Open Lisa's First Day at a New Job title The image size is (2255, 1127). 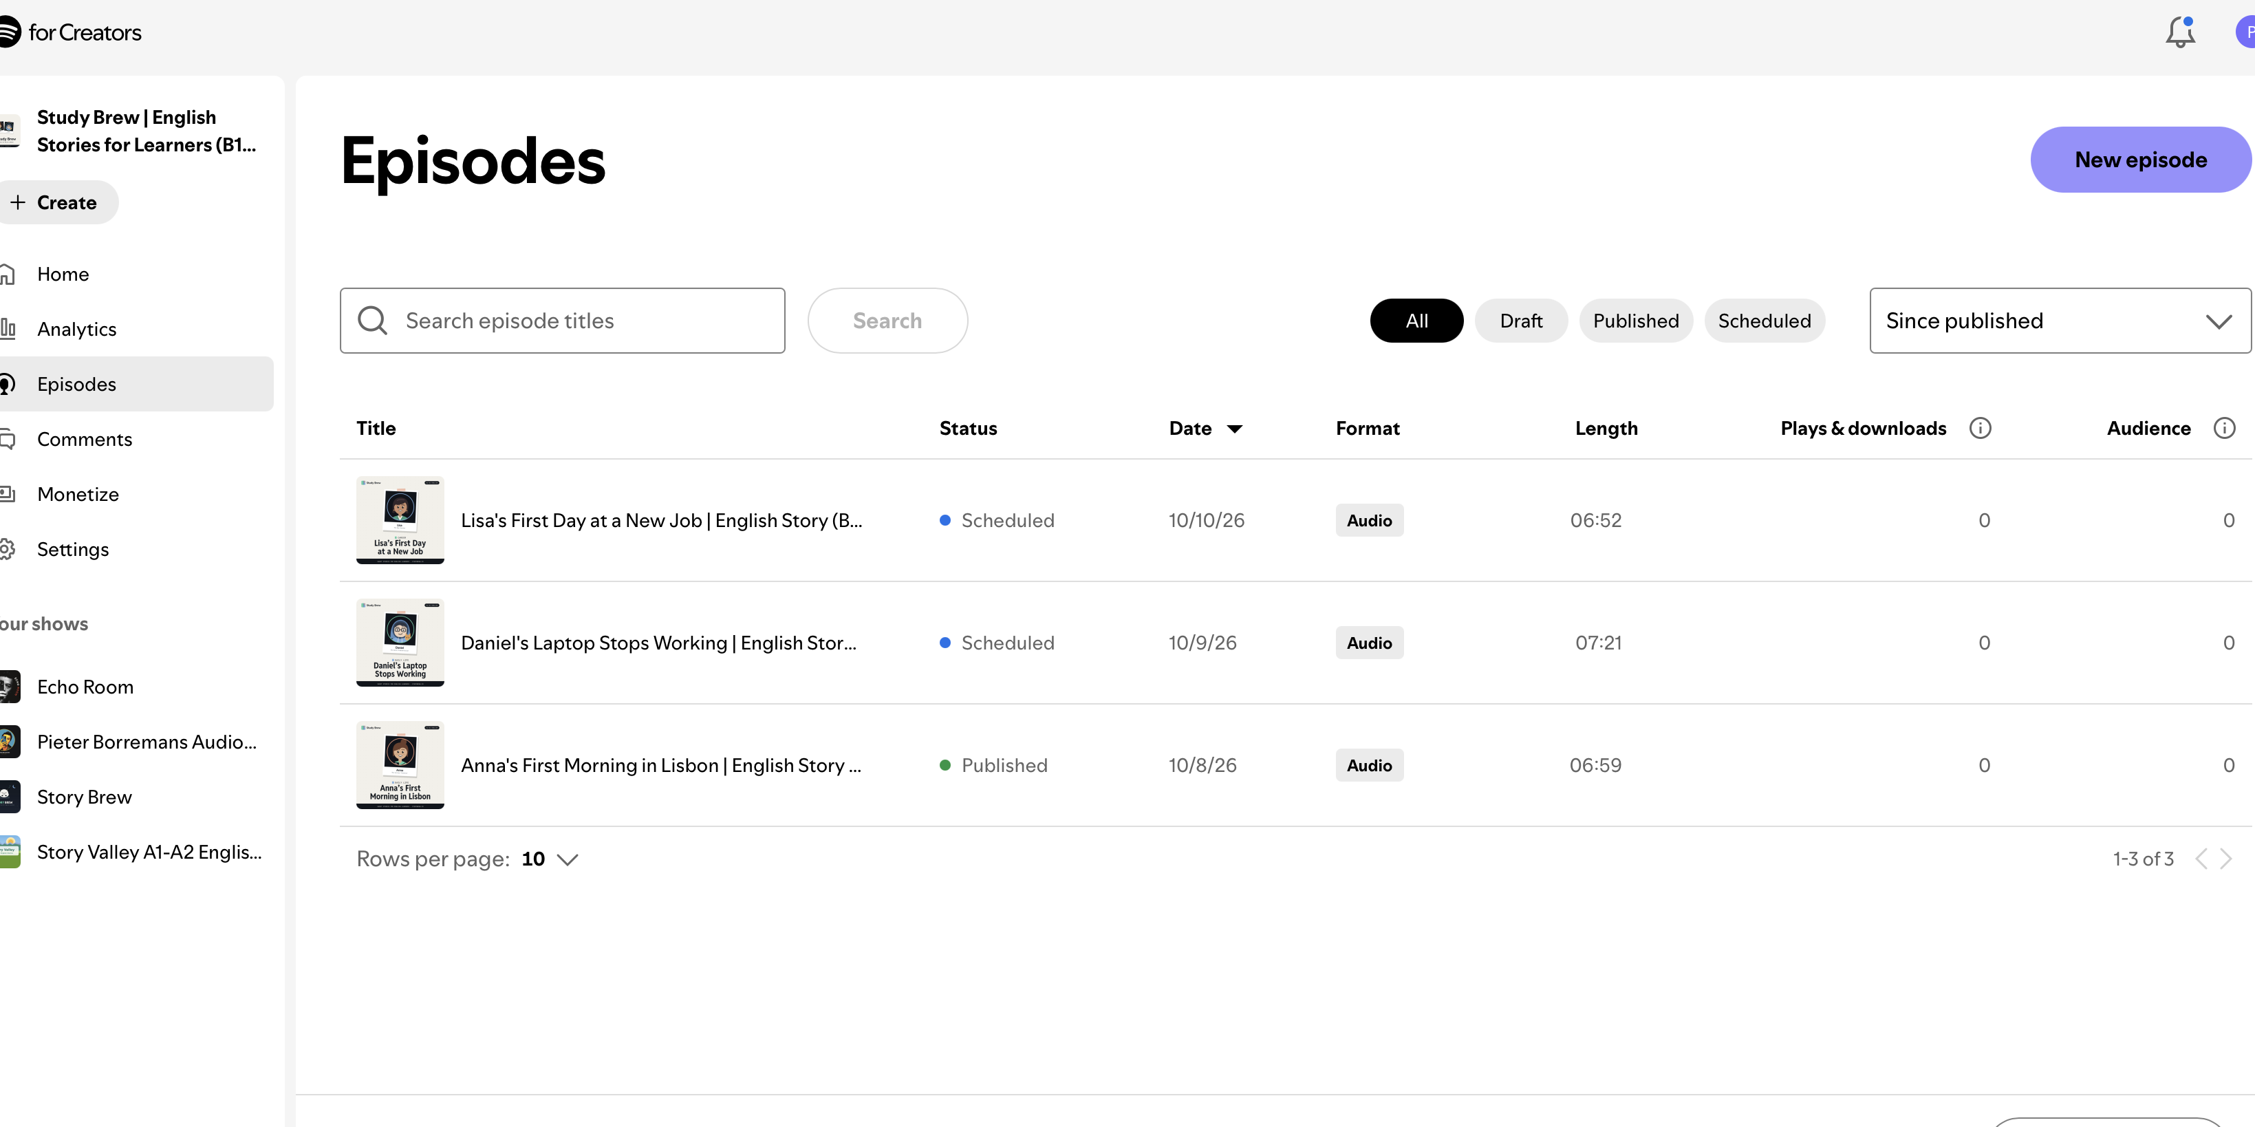pyautogui.click(x=661, y=520)
